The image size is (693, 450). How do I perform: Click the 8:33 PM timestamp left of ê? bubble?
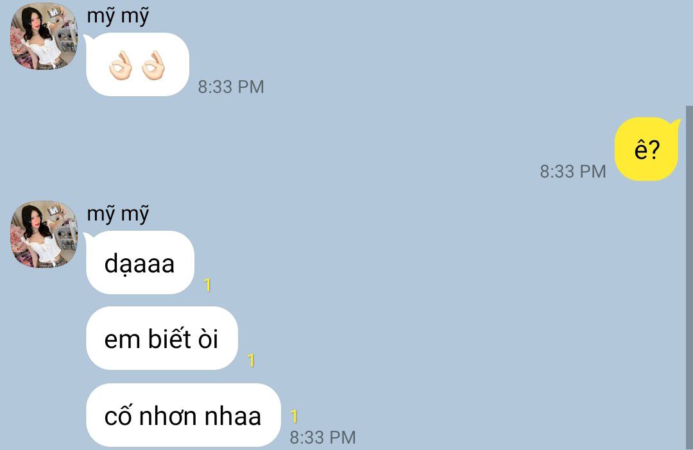[573, 171]
